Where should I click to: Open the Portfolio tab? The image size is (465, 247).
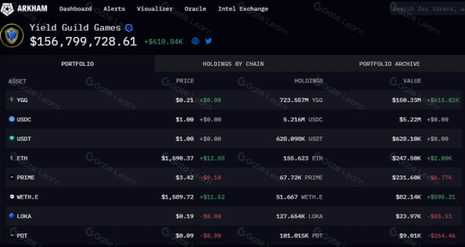[x=77, y=64]
